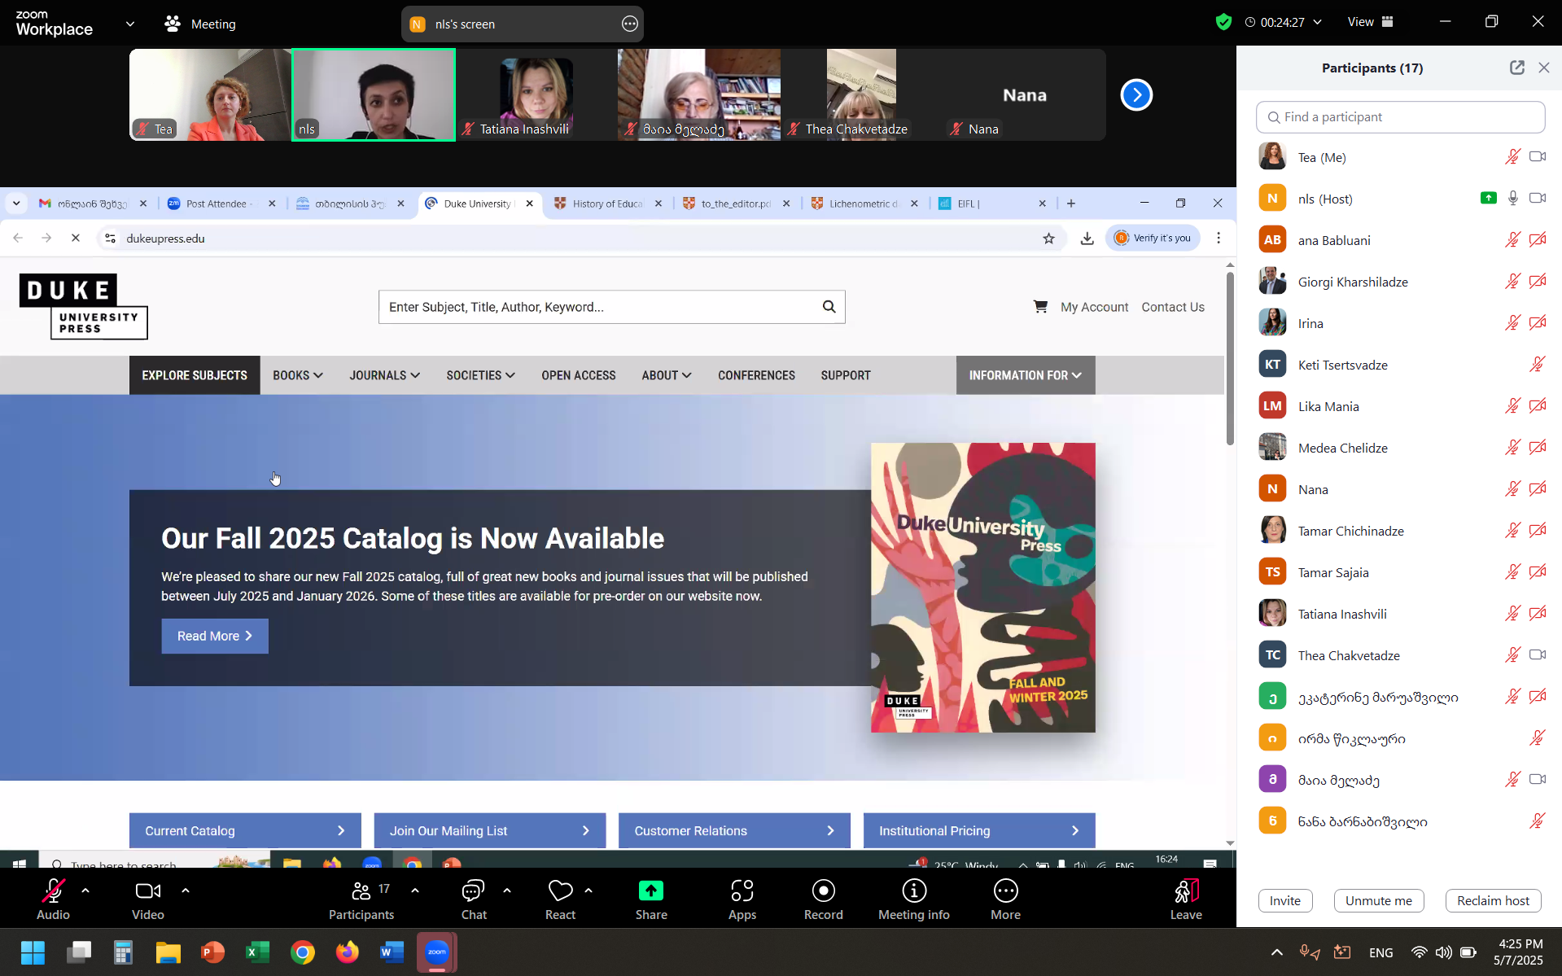The width and height of the screenshot is (1562, 976).
Task: Open the Duke shopping cart
Action: 1039,307
